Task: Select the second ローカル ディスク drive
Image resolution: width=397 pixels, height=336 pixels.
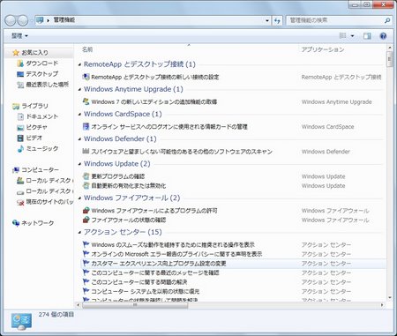Action: [x=45, y=191]
